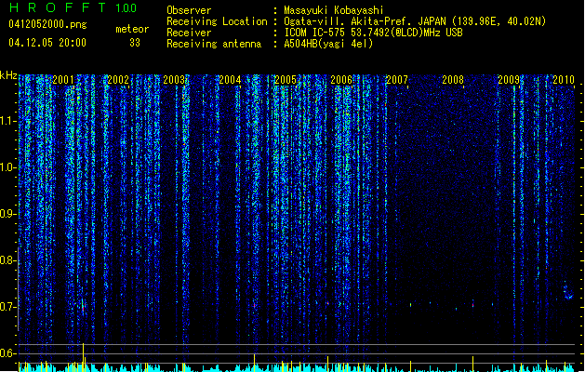Click the Observer label

click(x=189, y=10)
